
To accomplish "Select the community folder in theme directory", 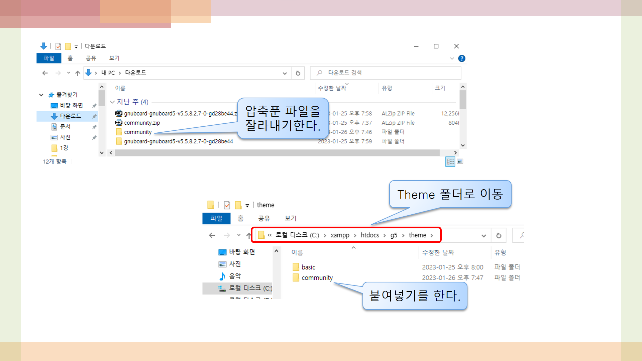I will pyautogui.click(x=317, y=278).
